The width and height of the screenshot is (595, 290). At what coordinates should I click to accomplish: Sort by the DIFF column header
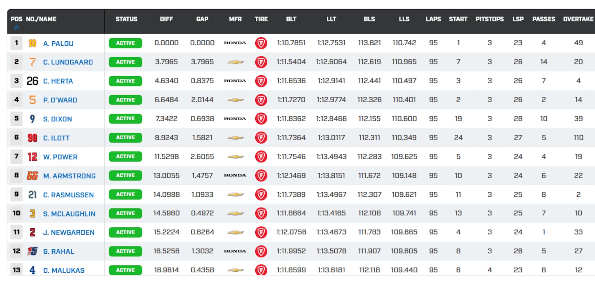(x=166, y=19)
